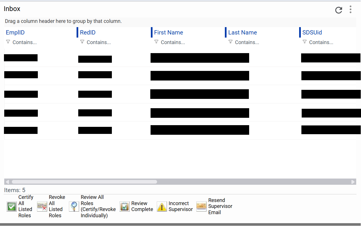
Task: Click the scroll right arrow of the grid
Action: point(353,182)
